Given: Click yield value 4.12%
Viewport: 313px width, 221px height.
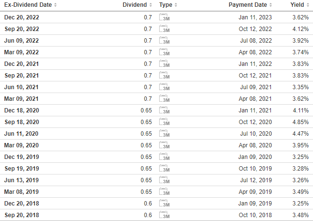Looking at the screenshot, I should (x=300, y=29).
